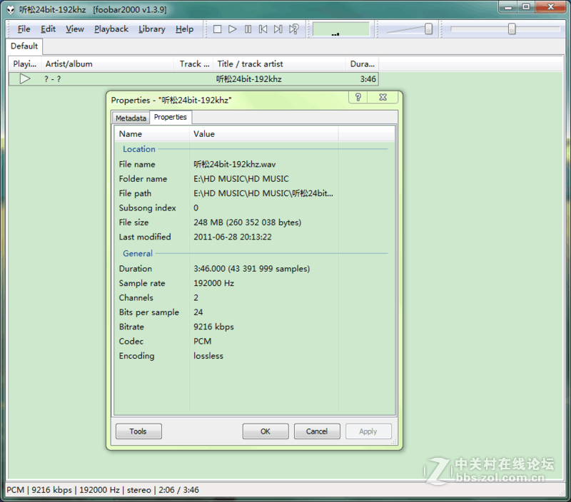
Task: Click the OK button
Action: (x=266, y=431)
